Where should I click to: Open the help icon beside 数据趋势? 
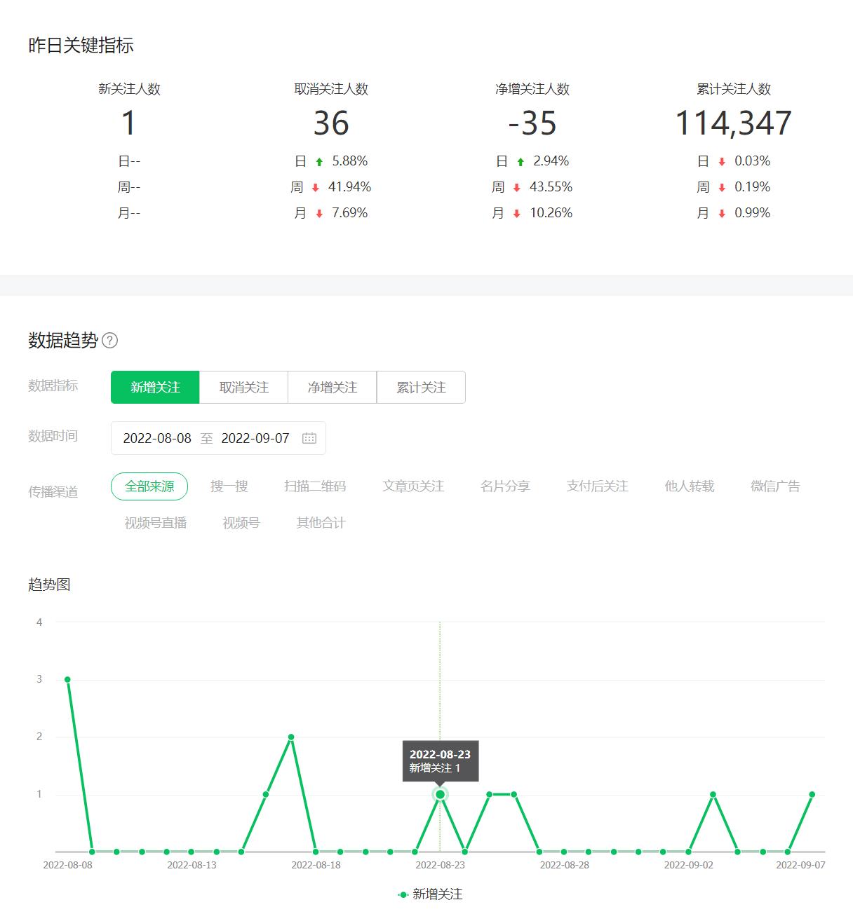click(109, 341)
